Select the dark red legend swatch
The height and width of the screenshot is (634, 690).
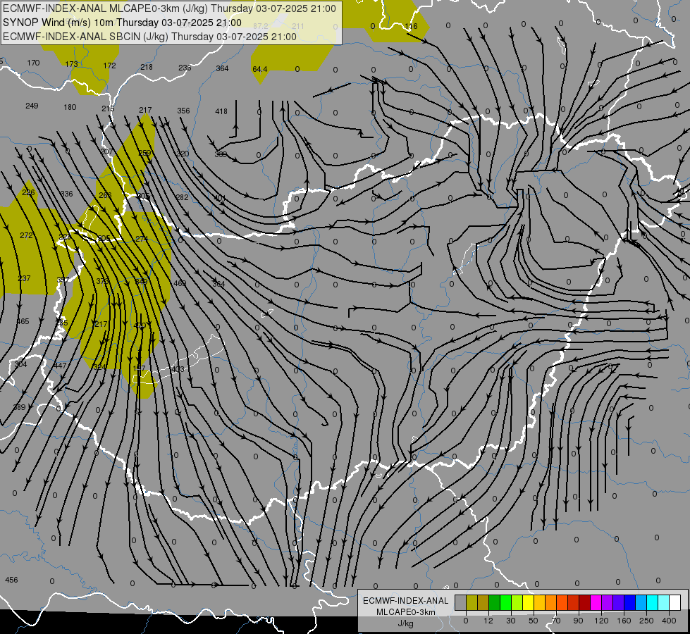585,602
